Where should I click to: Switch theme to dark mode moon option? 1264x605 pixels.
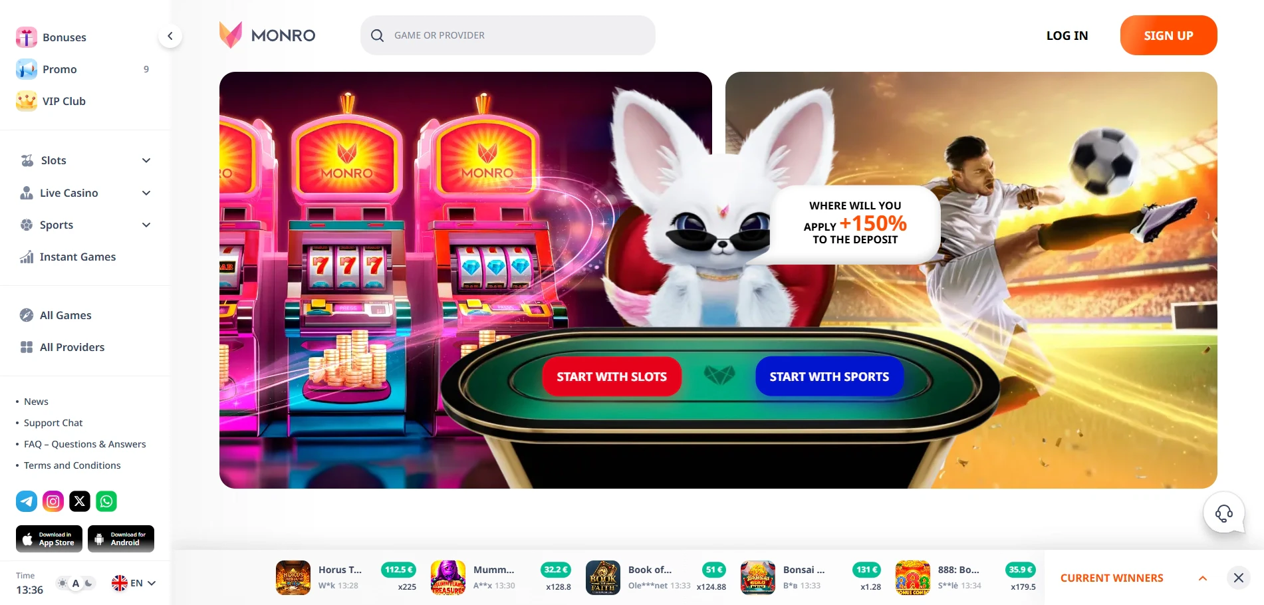coord(88,583)
